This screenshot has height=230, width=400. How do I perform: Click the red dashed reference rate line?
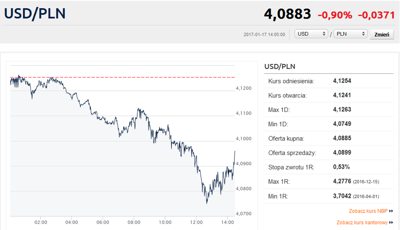click(x=127, y=78)
